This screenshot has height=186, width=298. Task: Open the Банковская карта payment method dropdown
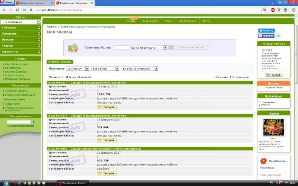point(149,48)
